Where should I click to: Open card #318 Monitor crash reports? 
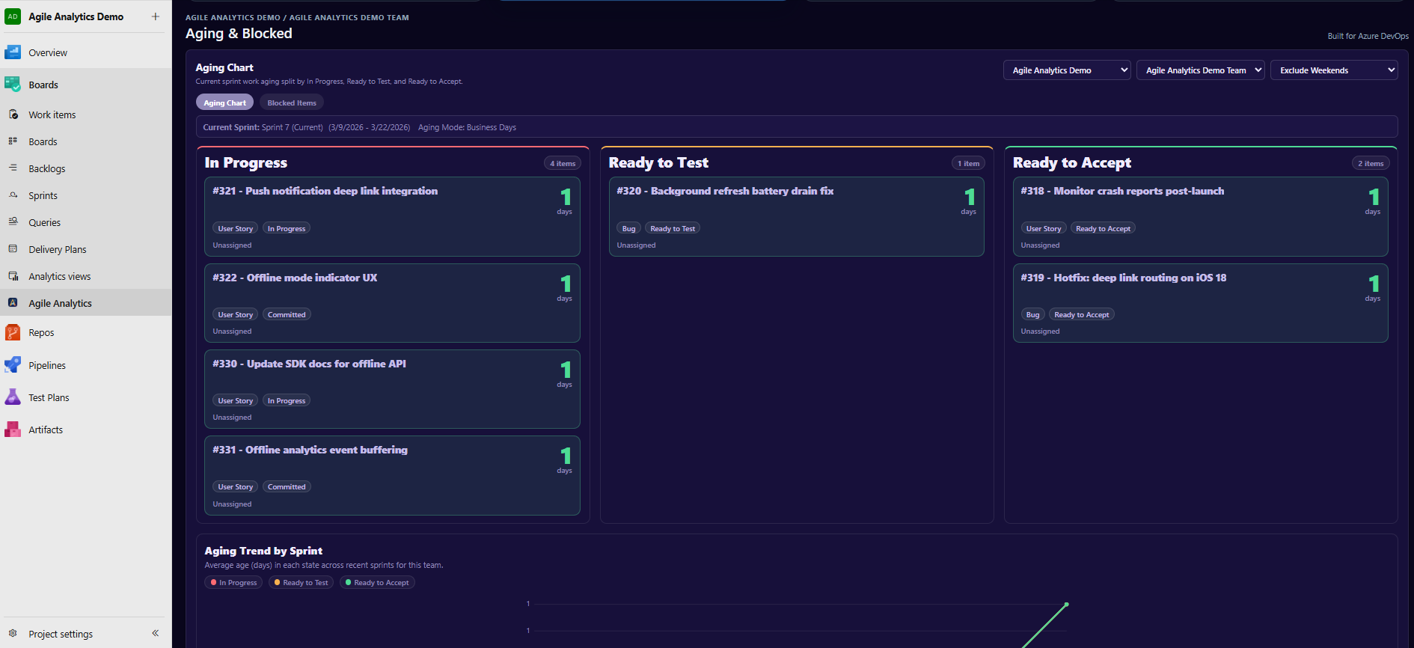click(x=1200, y=216)
